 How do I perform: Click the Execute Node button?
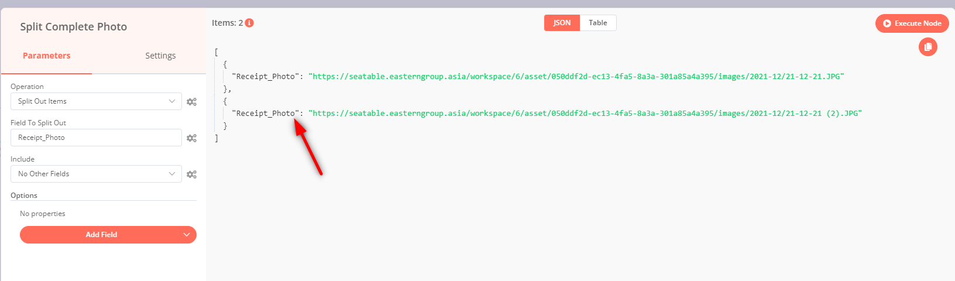(912, 23)
